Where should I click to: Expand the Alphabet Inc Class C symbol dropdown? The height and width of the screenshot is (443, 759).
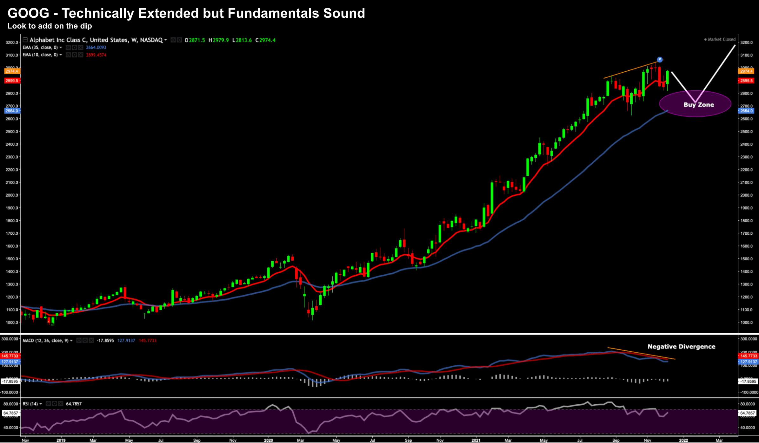click(165, 40)
